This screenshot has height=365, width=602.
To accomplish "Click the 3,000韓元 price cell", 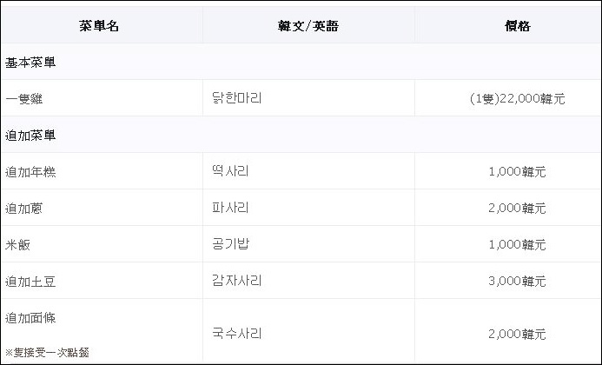I will [x=517, y=282].
